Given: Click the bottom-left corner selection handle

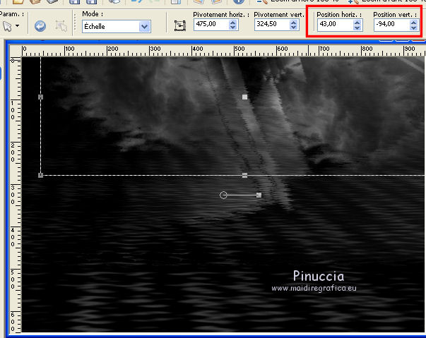Looking at the screenshot, I should [x=40, y=175].
